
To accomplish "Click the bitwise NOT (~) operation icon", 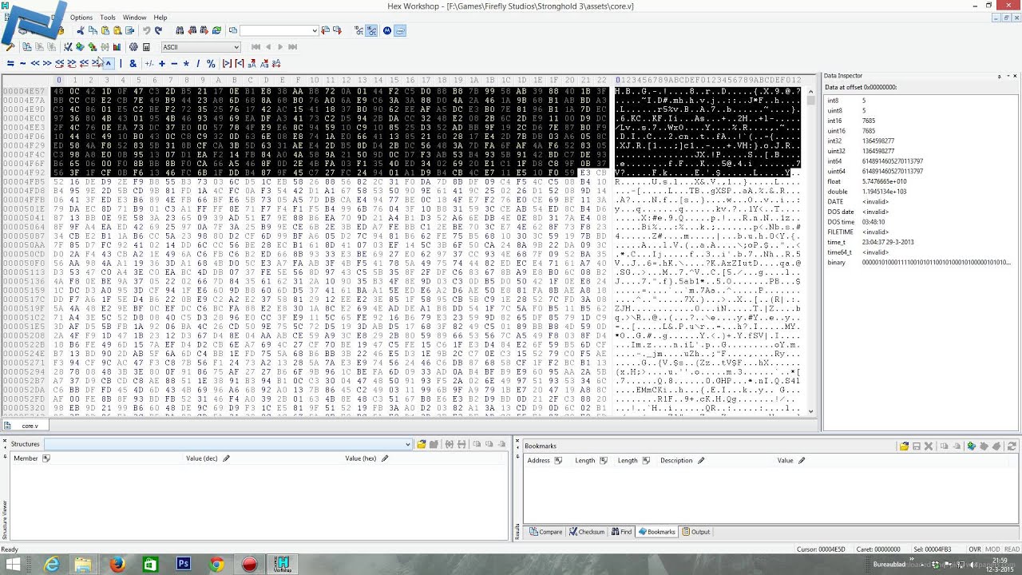I will pyautogui.click(x=22, y=63).
